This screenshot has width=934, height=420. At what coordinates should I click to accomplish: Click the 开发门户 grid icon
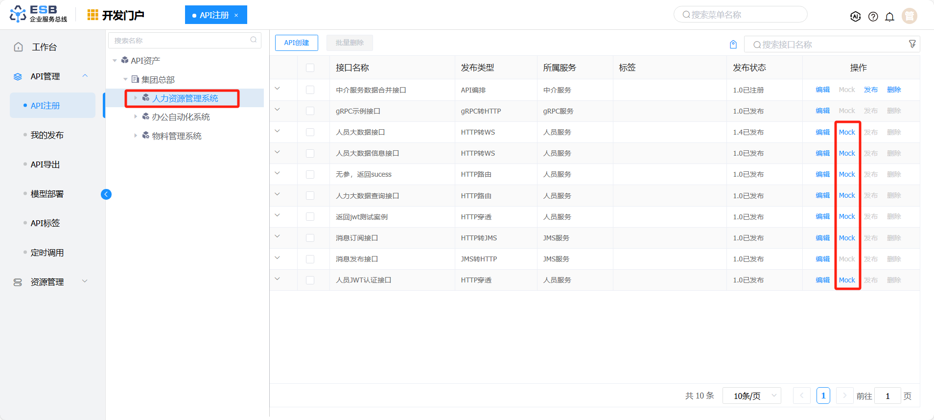(x=93, y=15)
